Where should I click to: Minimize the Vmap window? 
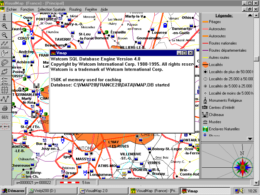[179, 53]
